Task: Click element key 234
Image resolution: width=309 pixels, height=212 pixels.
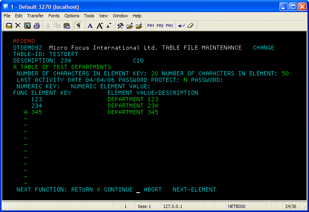Action: click(x=37, y=106)
